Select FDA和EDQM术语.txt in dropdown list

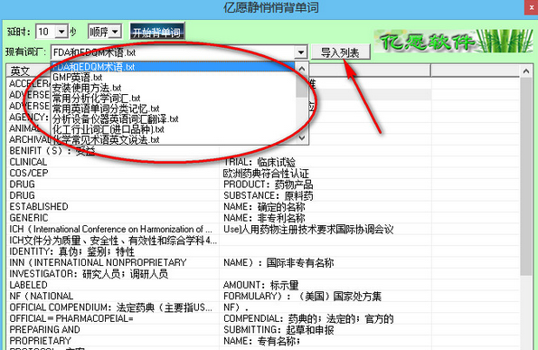(173, 67)
